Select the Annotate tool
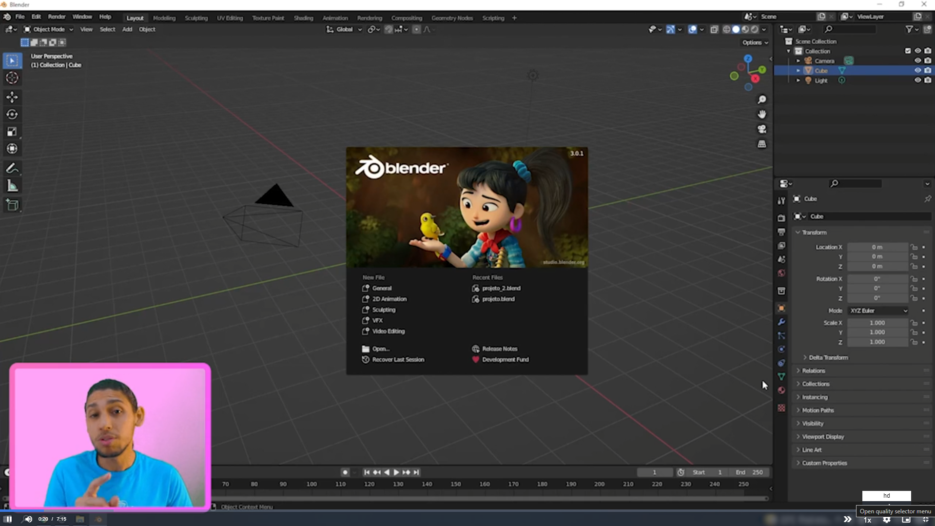This screenshot has height=526, width=935. click(12, 169)
